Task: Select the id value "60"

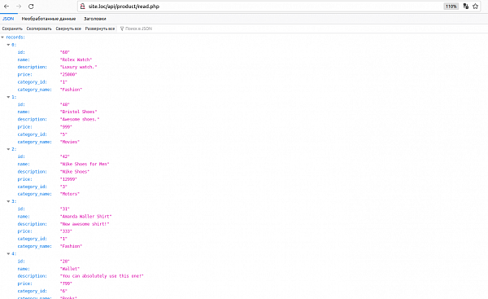Action: coord(65,52)
